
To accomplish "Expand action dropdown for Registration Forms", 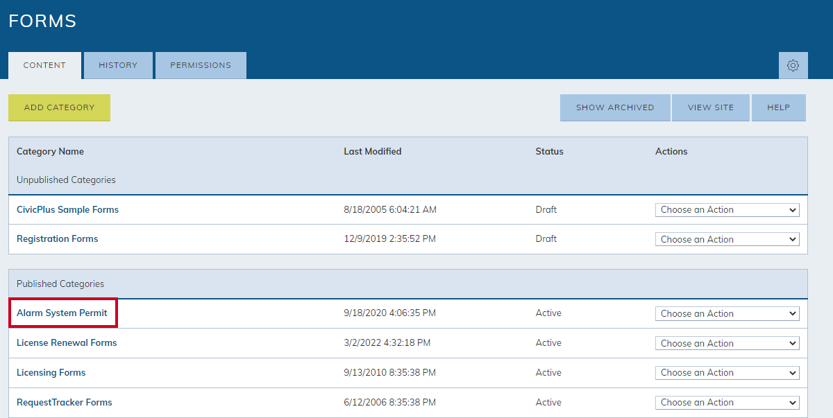I will click(727, 239).
